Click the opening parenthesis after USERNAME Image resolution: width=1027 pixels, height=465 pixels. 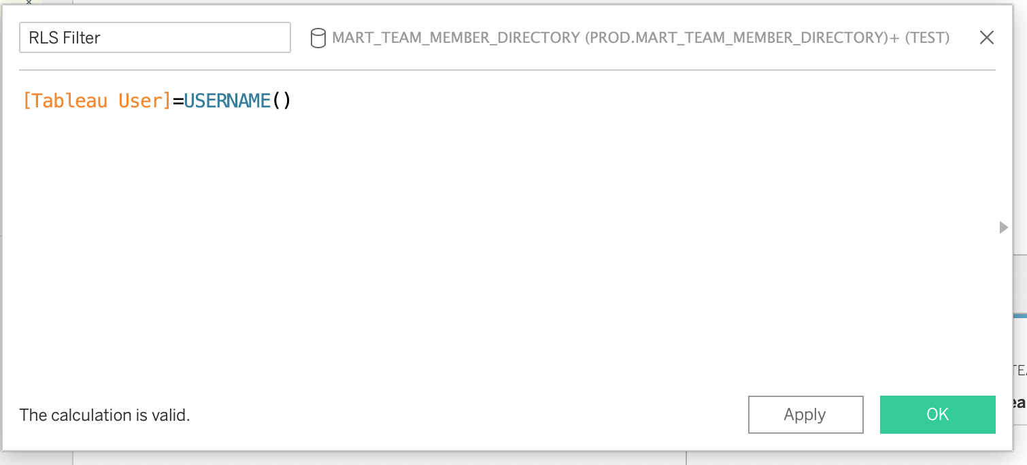tap(277, 101)
